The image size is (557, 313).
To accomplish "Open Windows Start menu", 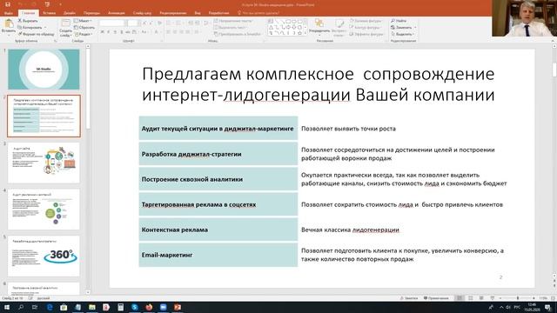I will tap(7, 307).
